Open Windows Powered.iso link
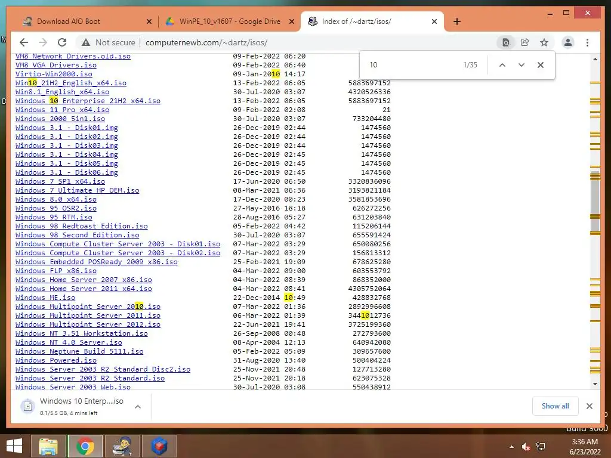 (55, 361)
